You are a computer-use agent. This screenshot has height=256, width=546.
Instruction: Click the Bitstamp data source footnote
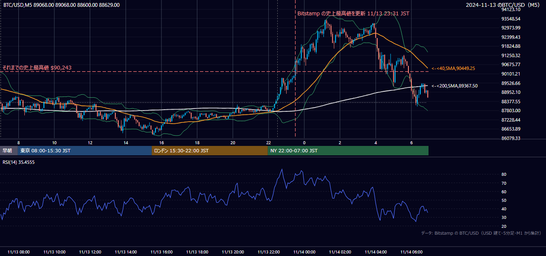pos(481,233)
